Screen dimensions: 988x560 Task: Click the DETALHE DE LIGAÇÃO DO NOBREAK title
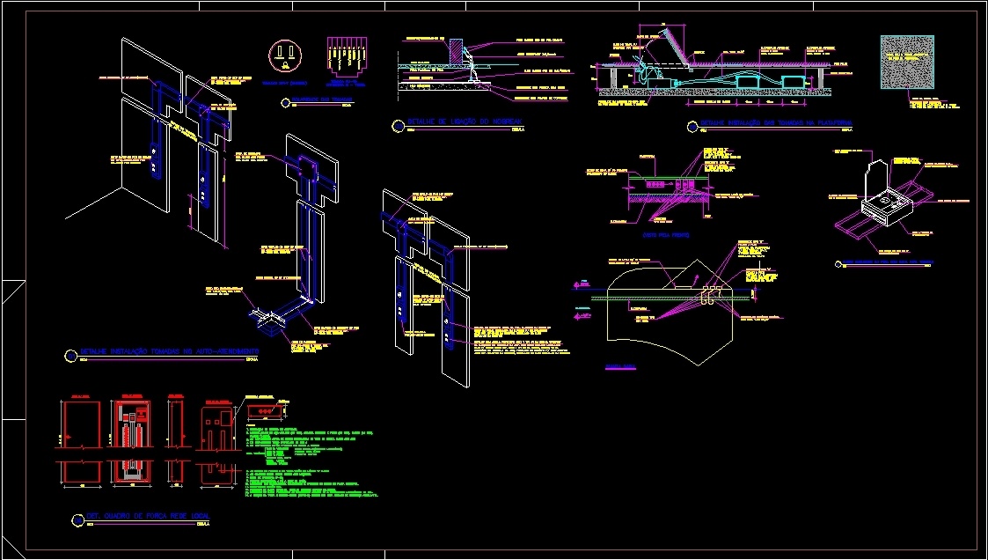click(x=465, y=121)
